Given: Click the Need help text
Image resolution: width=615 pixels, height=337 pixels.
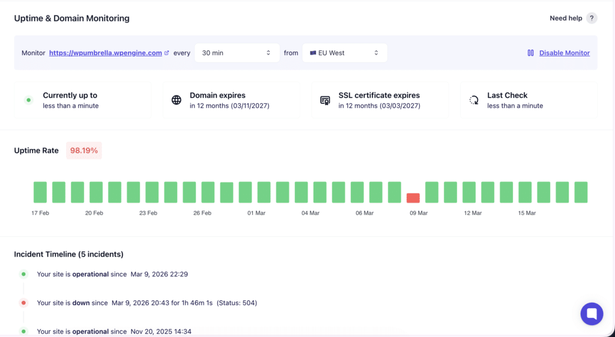Looking at the screenshot, I should 566,18.
